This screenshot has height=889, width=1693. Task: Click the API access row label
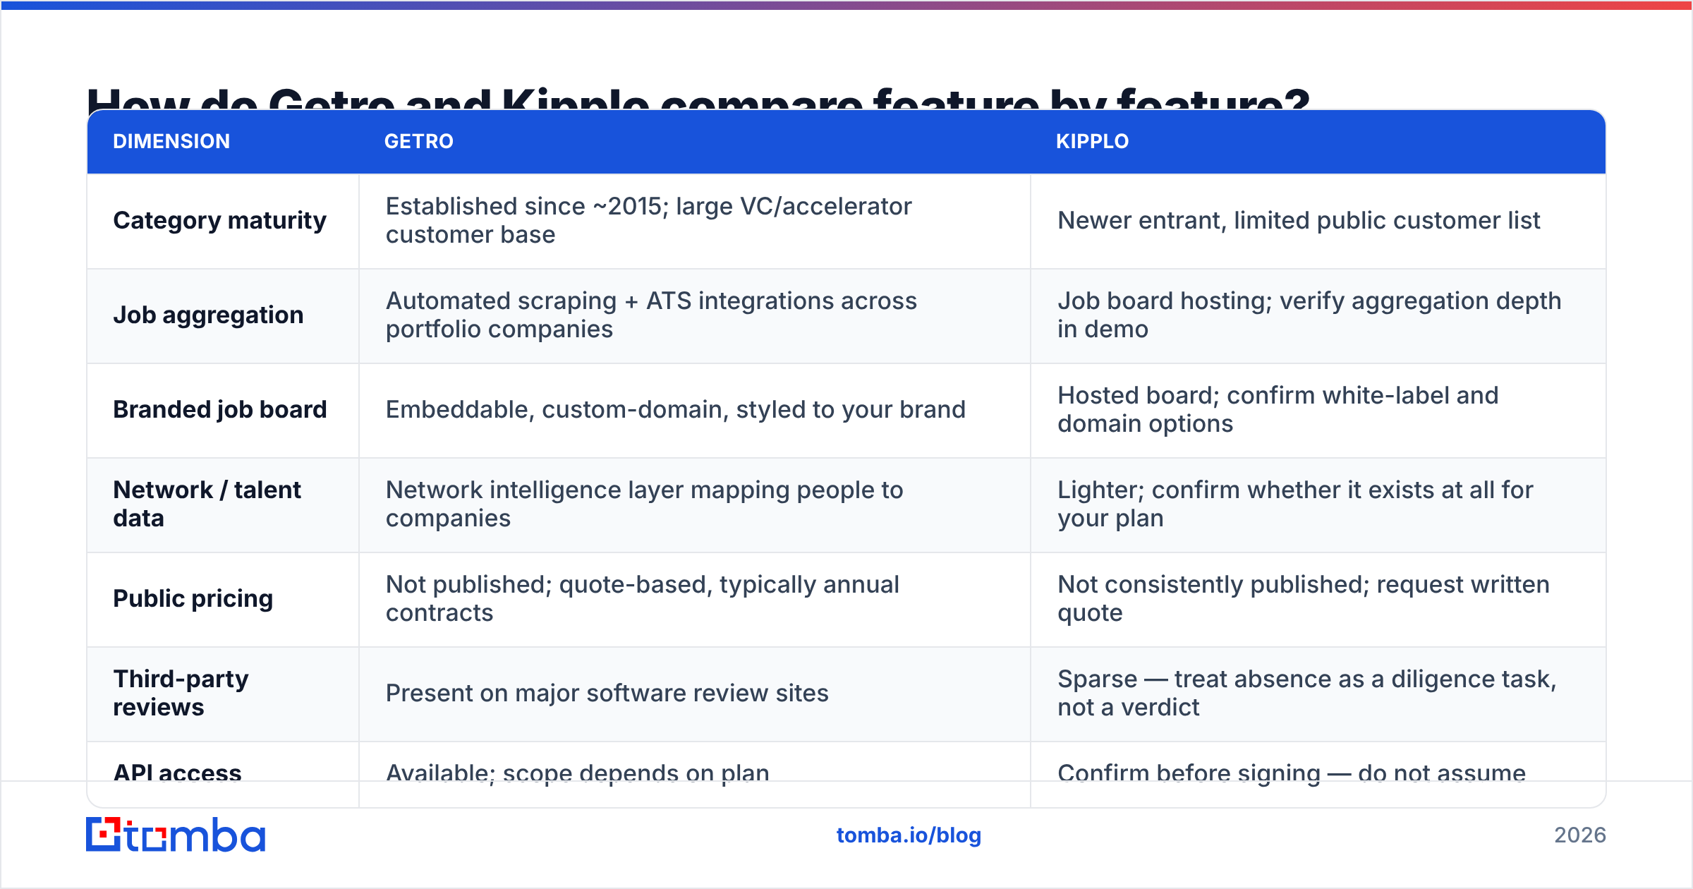[177, 773]
